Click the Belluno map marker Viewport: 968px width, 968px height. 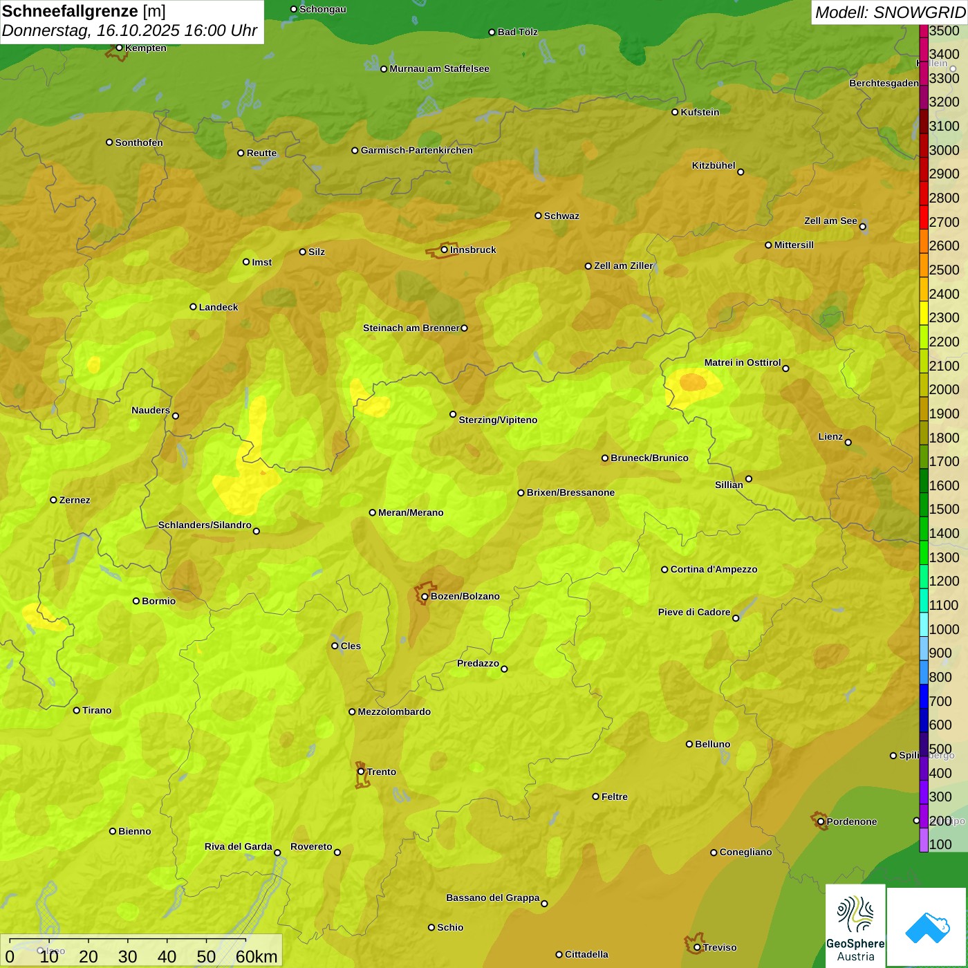(x=689, y=744)
